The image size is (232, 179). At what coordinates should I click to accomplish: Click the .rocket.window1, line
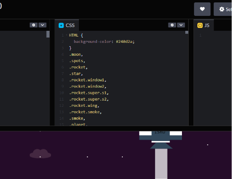pos(88,80)
